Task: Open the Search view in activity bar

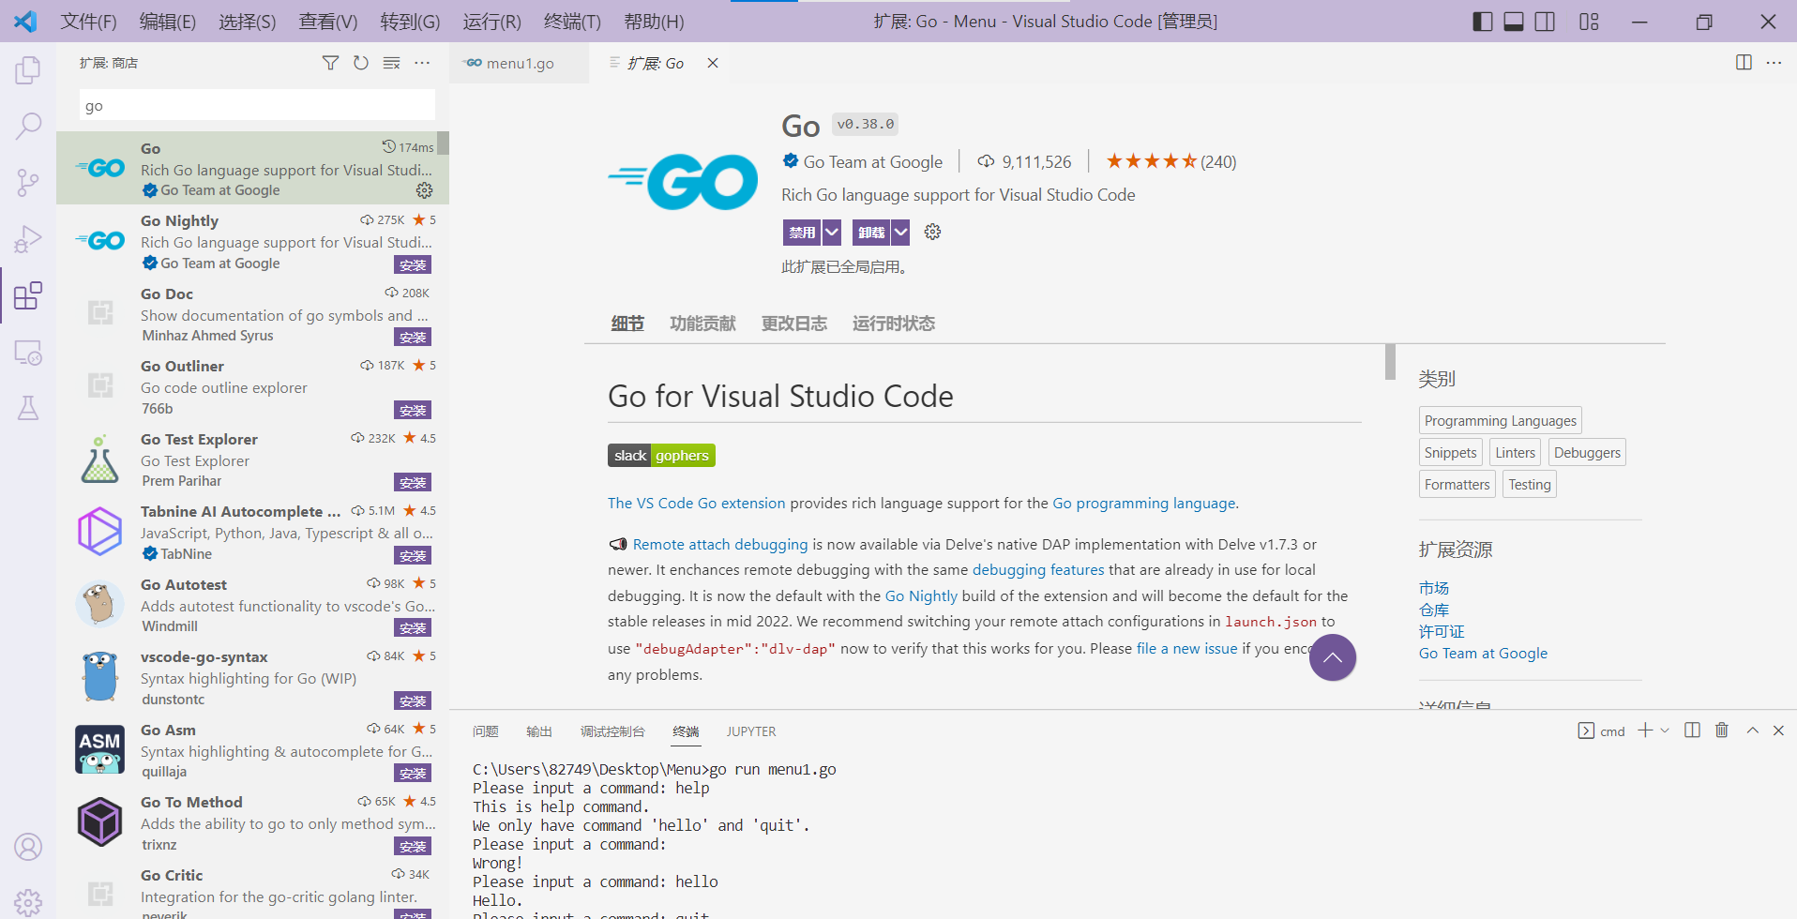Action: point(28,126)
